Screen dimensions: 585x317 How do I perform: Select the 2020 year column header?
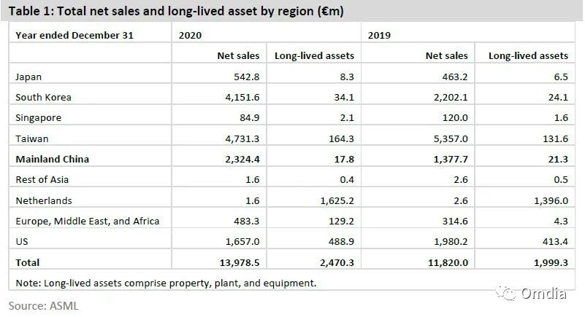pos(188,34)
